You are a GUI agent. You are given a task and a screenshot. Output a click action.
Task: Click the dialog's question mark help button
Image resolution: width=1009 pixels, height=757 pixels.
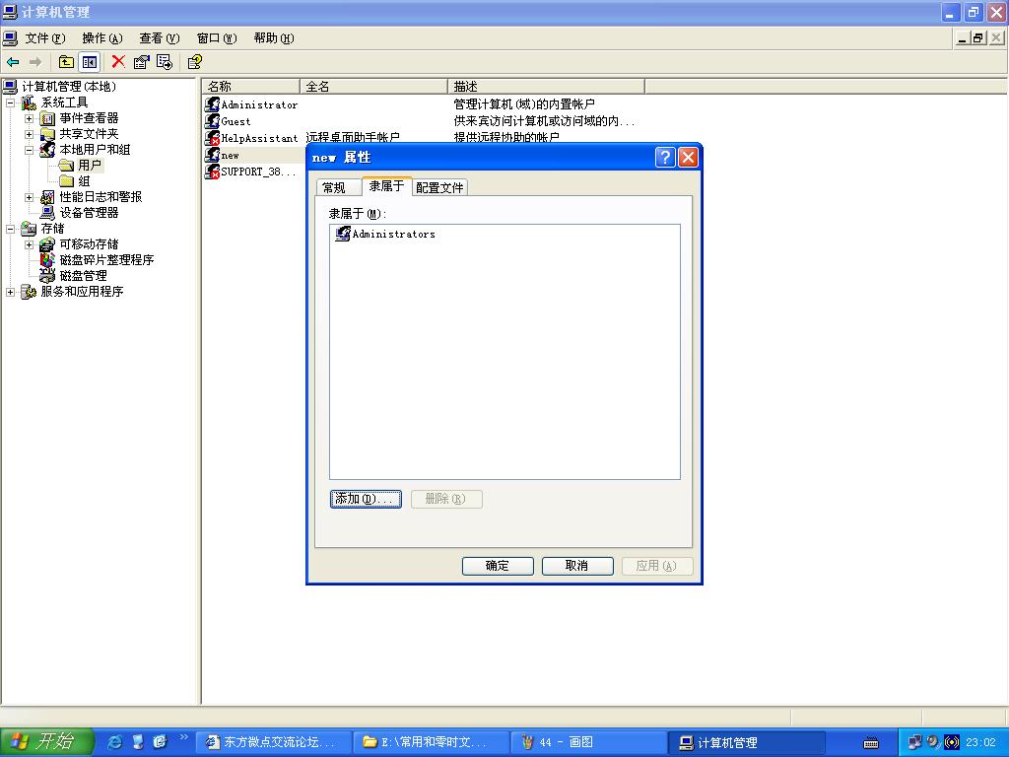point(665,158)
